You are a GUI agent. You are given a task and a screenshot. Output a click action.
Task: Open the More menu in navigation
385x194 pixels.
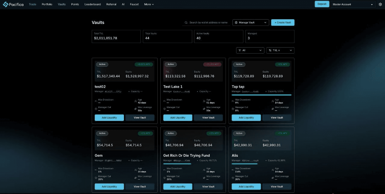click(149, 5)
